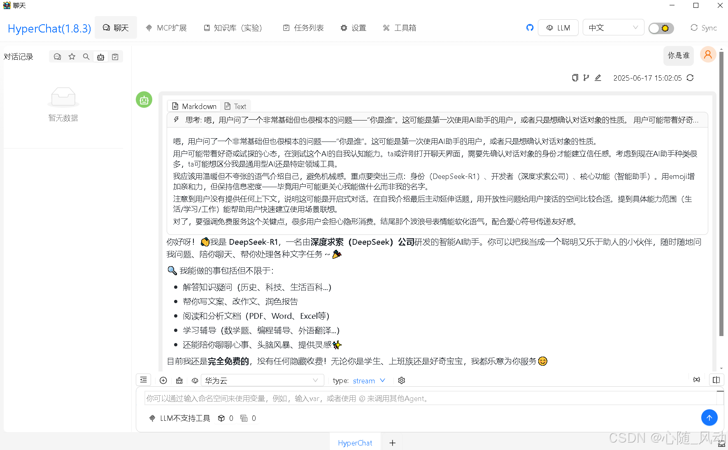Screen dimensions: 728x450
Task: Regenerate response with the refresh icon
Action: [x=690, y=78]
